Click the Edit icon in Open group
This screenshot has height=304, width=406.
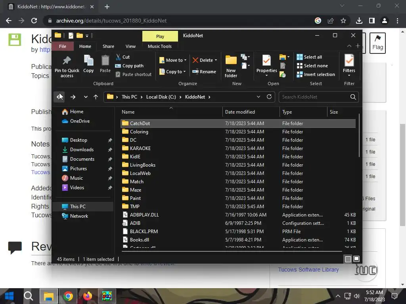pyautogui.click(x=283, y=66)
